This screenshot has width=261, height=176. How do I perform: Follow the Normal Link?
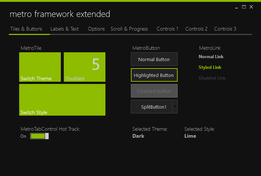click(x=211, y=57)
